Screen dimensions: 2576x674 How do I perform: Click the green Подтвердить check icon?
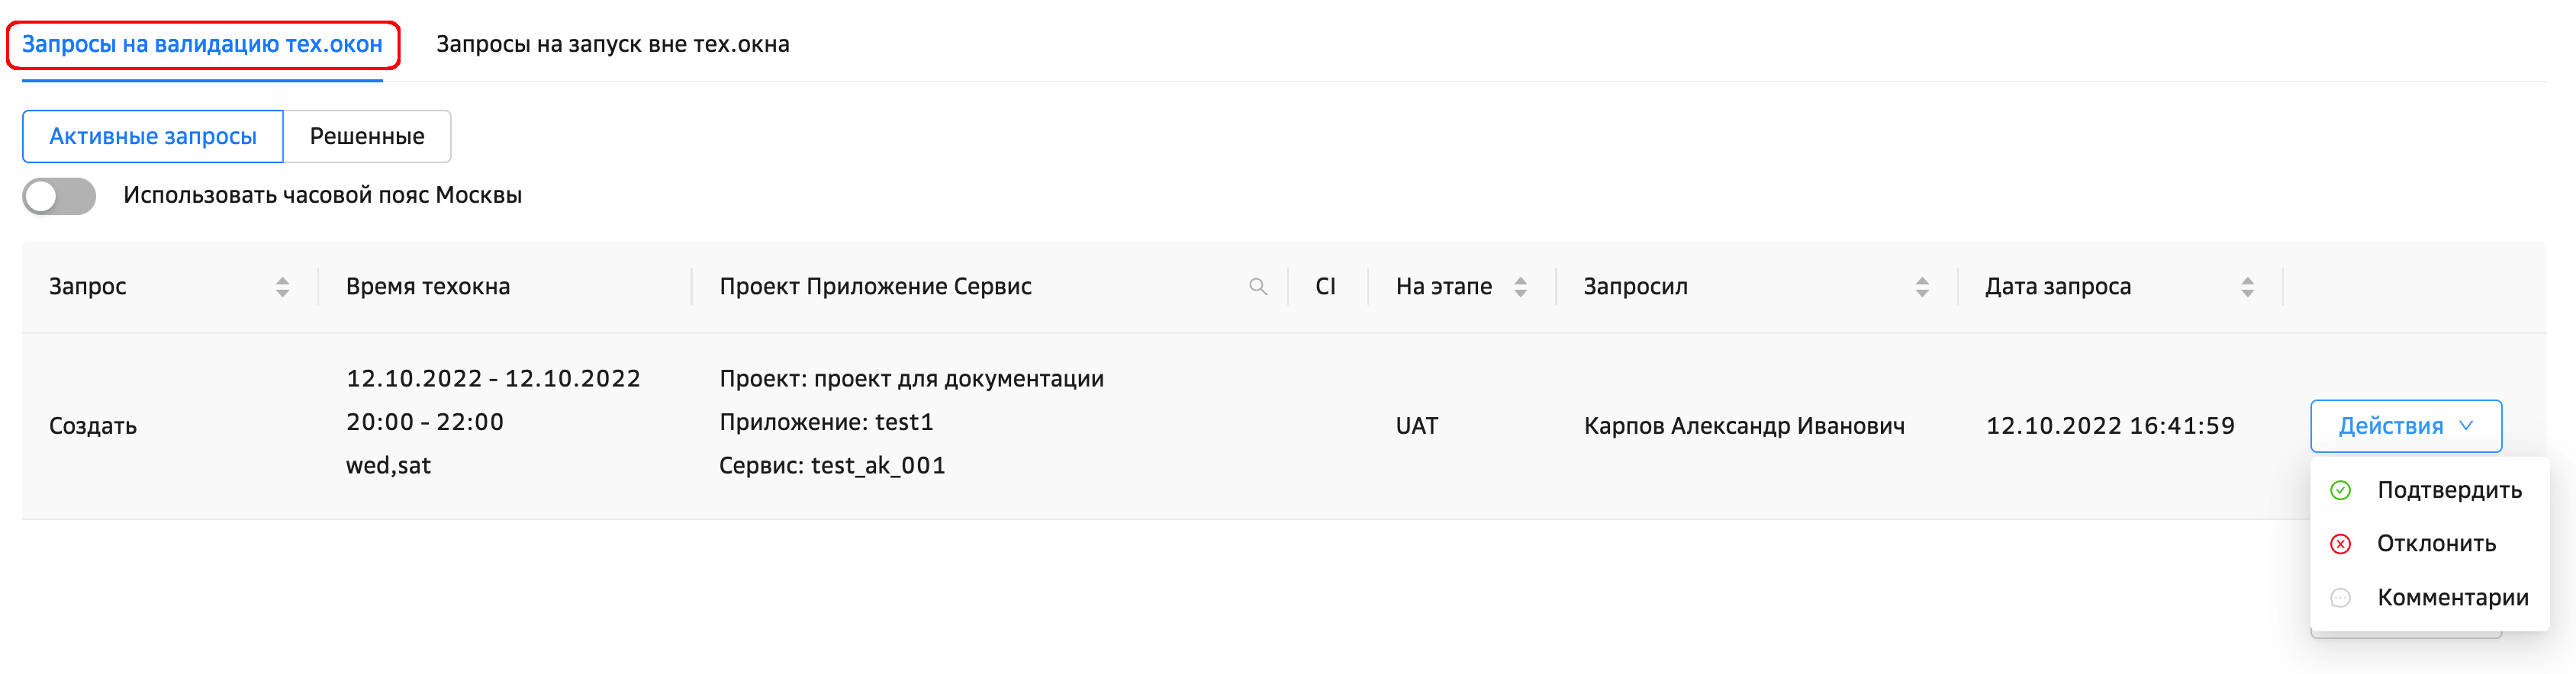(x=2340, y=490)
